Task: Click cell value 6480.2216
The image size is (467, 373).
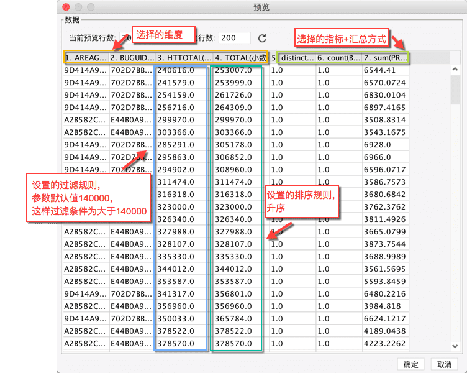Action: pyautogui.click(x=384, y=293)
